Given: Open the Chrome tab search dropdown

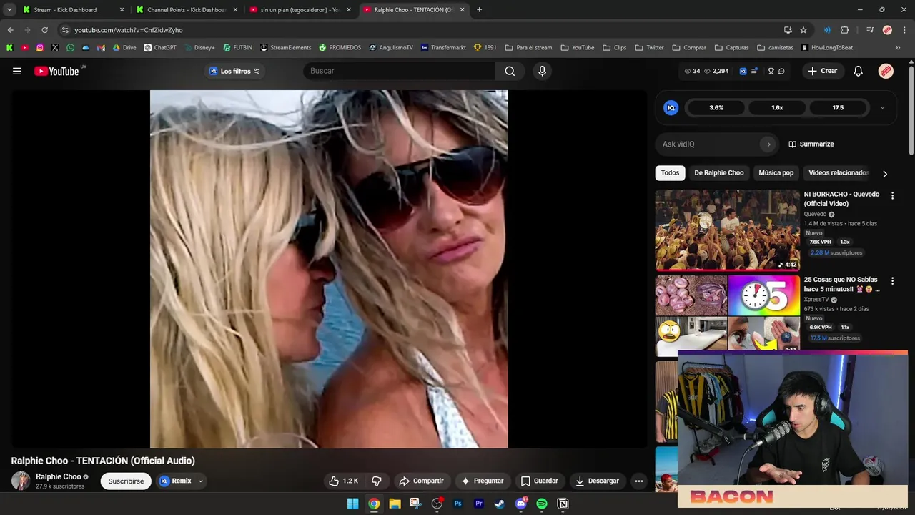Looking at the screenshot, I should pyautogui.click(x=9, y=10).
